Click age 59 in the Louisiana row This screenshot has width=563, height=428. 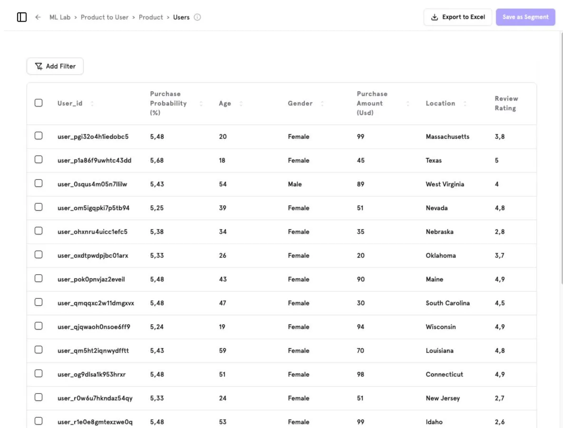[223, 350]
